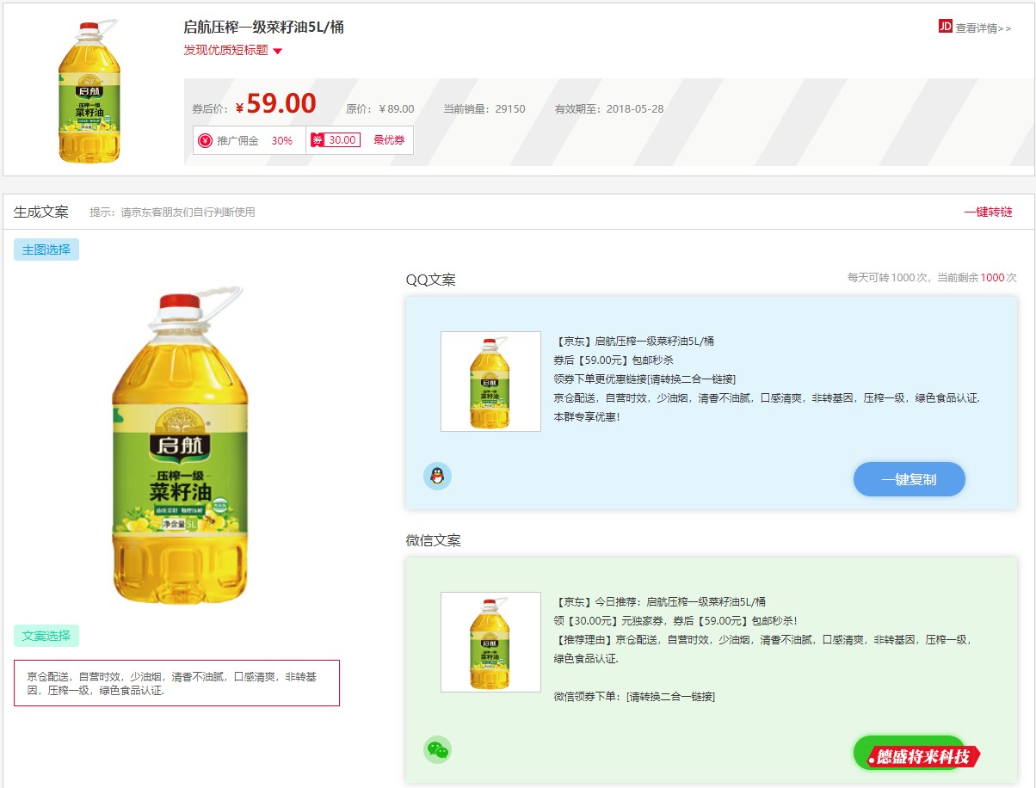Click the 原价 ¥89.00 text
The image size is (1036, 788).
(x=380, y=109)
